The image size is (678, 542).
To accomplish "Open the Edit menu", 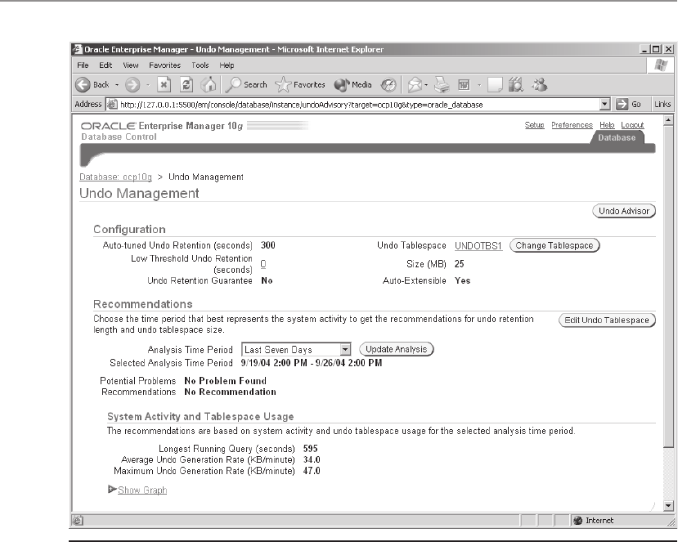I will (x=106, y=65).
